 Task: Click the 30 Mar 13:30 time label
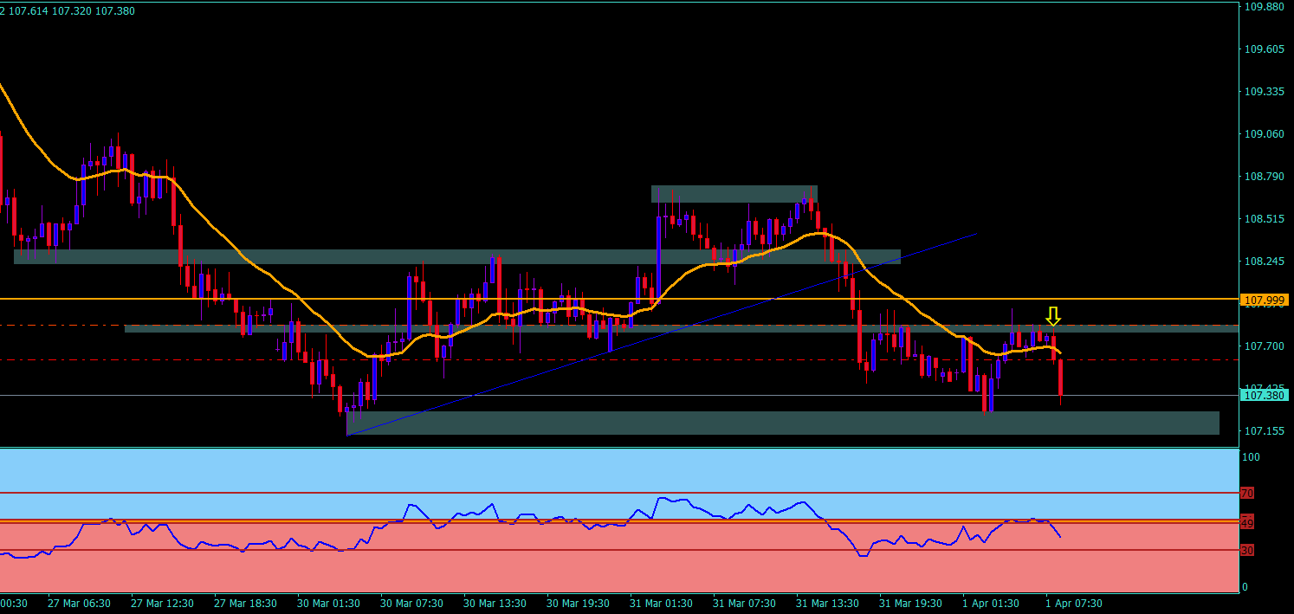(494, 603)
